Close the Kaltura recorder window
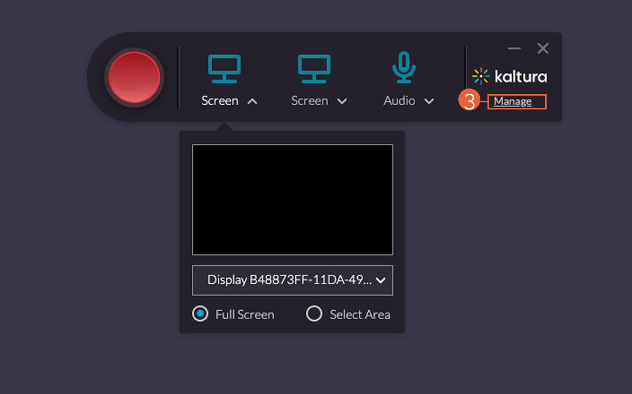Screen dimensions: 632x394 [x=543, y=48]
